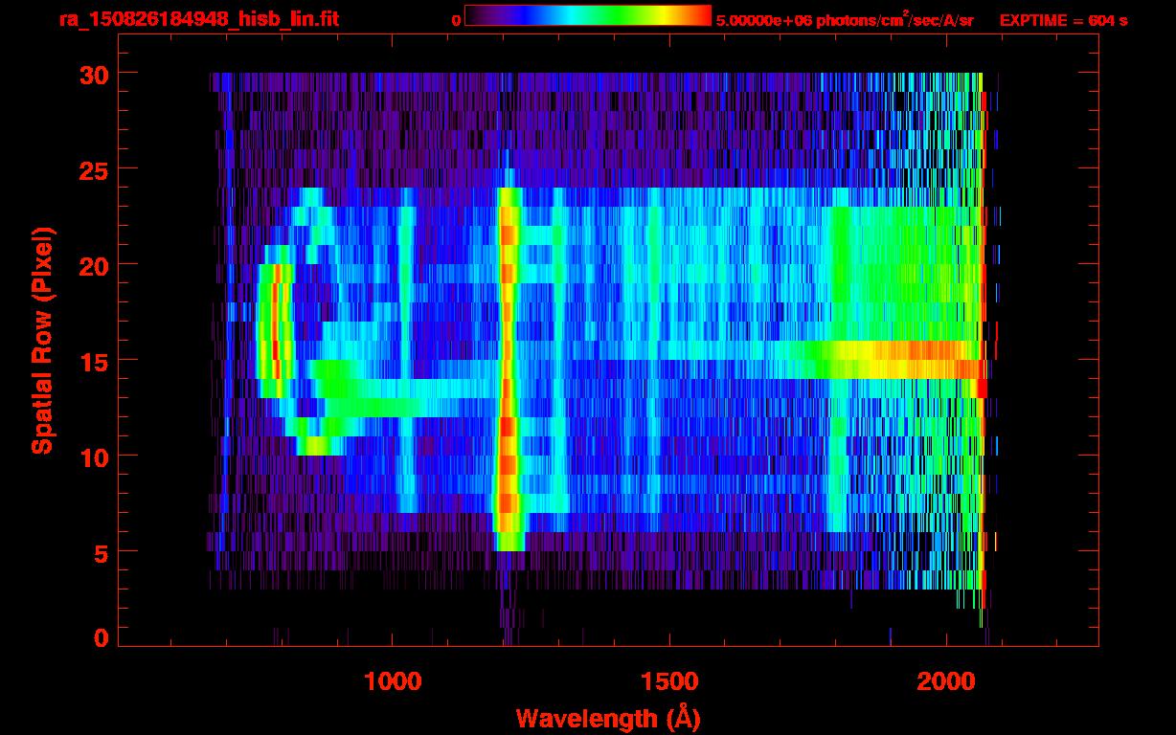This screenshot has height=735, width=1176.
Task: Click the 20 spatial row tick label
Action: tap(93, 264)
